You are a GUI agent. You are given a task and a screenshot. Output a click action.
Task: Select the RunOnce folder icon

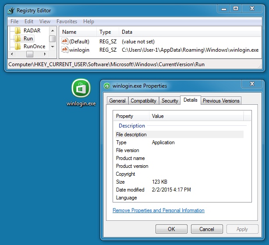point(18,46)
